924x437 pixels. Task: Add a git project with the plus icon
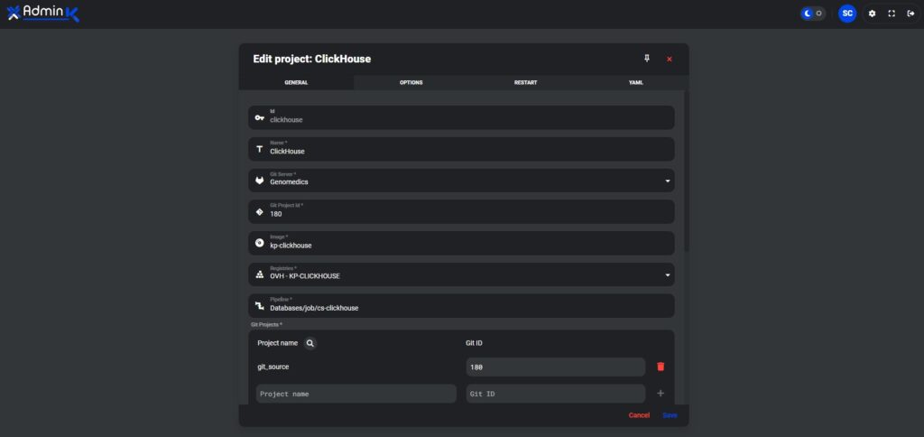(661, 394)
